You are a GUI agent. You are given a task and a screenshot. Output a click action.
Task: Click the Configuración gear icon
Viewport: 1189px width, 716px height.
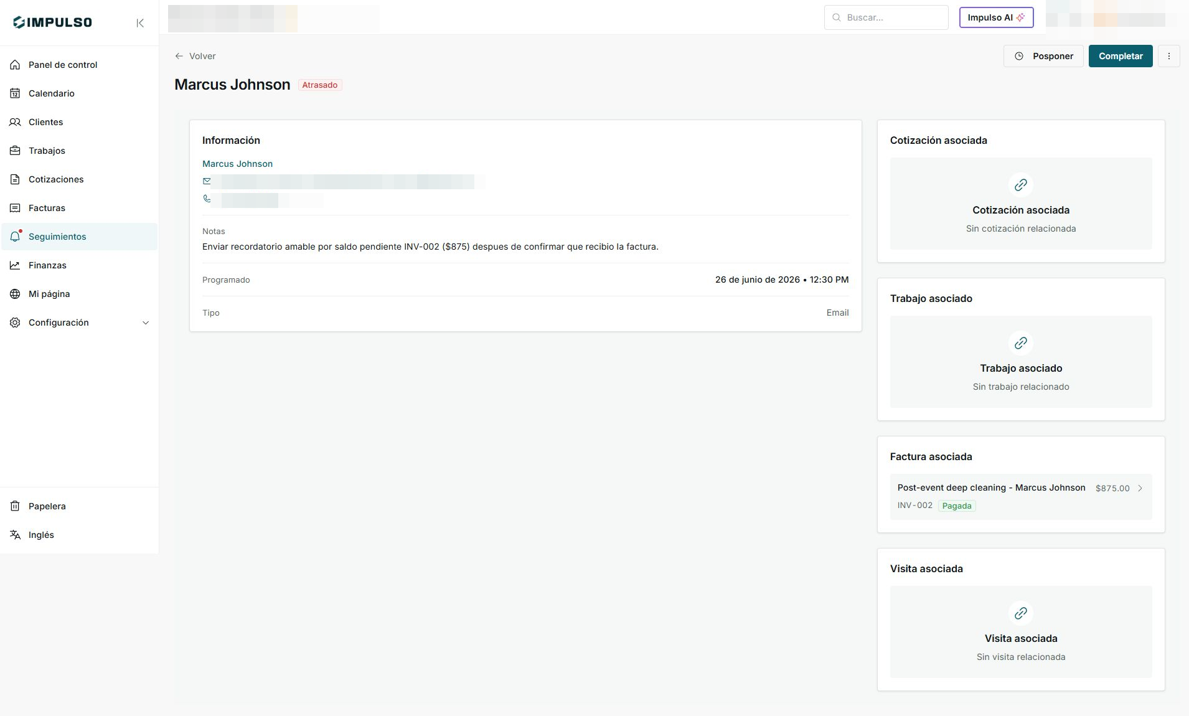click(15, 323)
